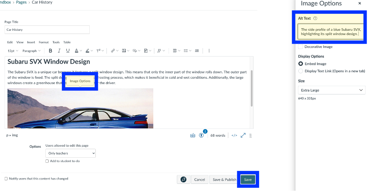Viewport: 368px width, 191px height.
Task: Open the 12pt font size dropdown
Action: click(13, 51)
